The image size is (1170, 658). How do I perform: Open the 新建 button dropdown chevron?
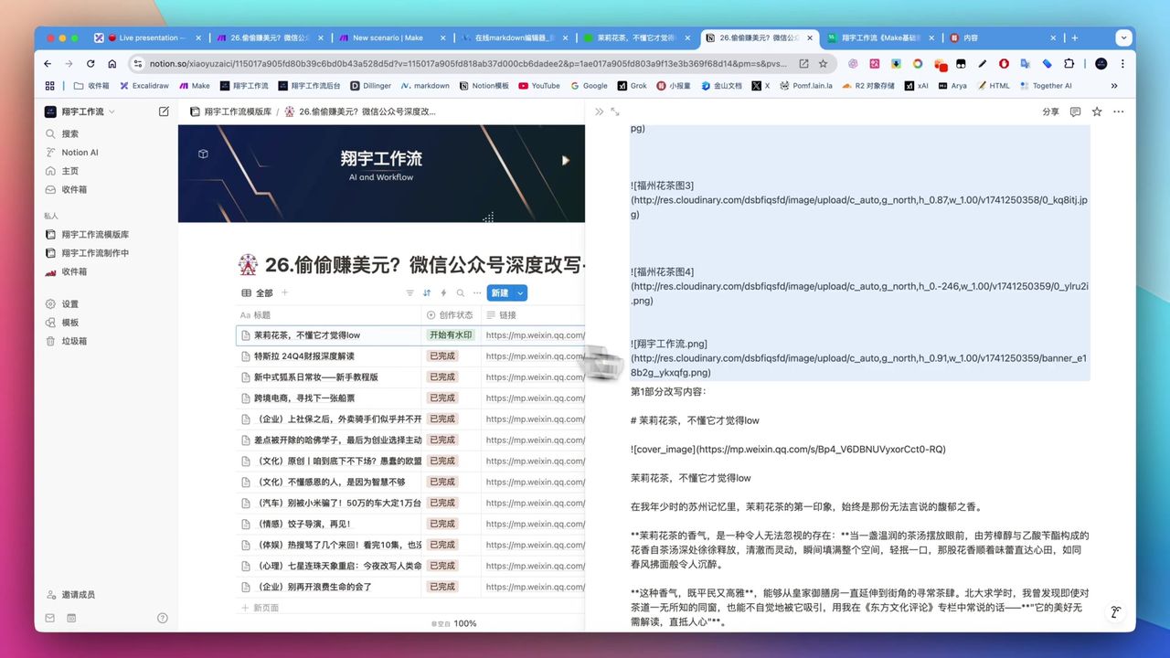point(518,292)
